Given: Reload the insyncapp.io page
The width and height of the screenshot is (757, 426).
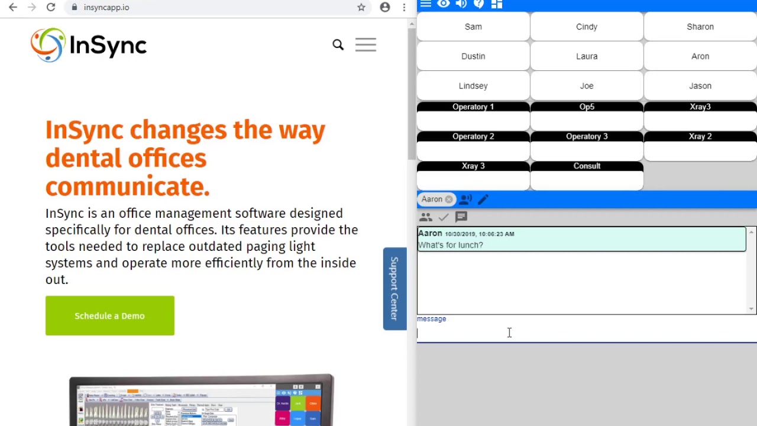Looking at the screenshot, I should [x=51, y=7].
